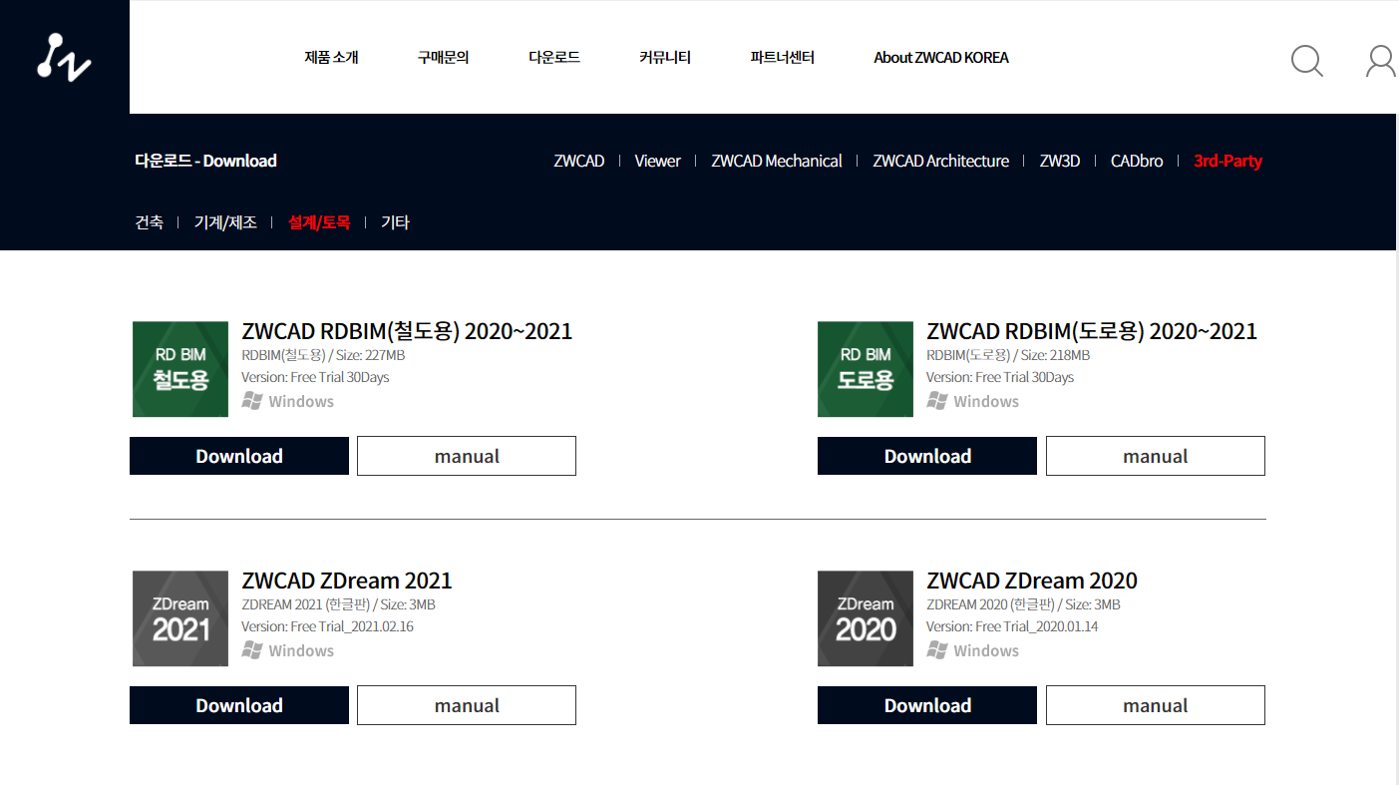Image resolution: width=1399 pixels, height=785 pixels.
Task: Open manual for RDBIM(도로용)
Action: click(x=1156, y=456)
